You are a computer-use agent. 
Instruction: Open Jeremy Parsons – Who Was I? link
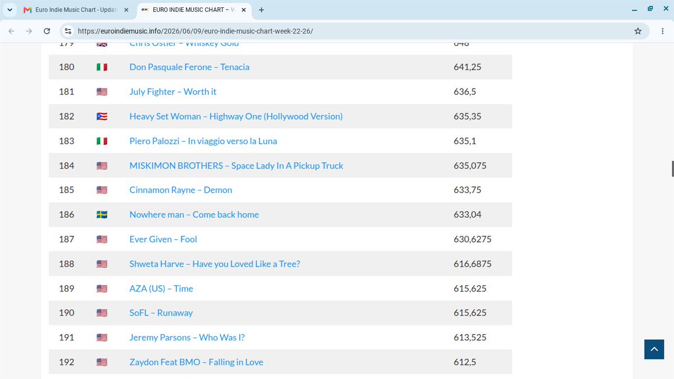click(x=187, y=337)
